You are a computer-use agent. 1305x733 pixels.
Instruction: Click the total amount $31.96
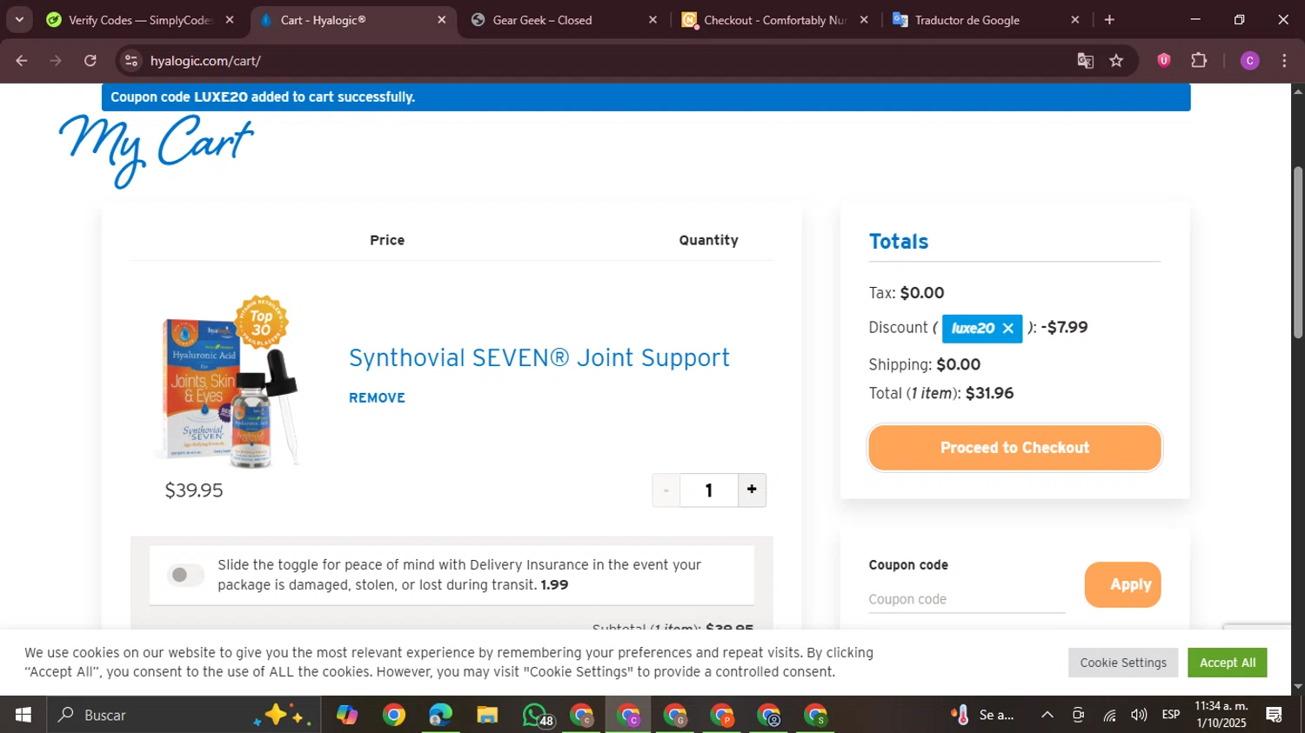tap(989, 393)
